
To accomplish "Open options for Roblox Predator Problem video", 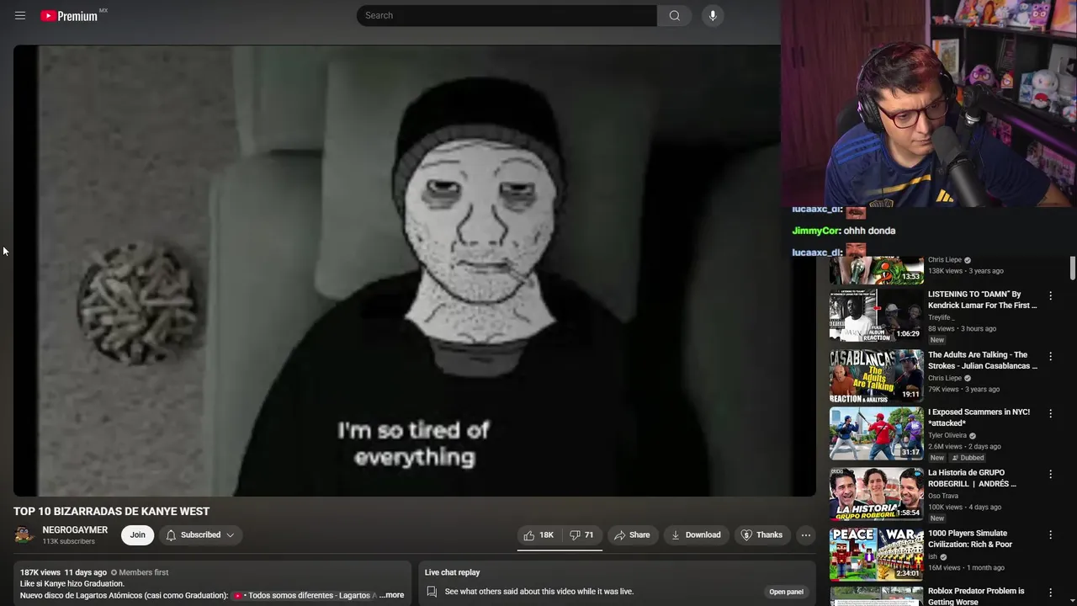I will 1050,593.
